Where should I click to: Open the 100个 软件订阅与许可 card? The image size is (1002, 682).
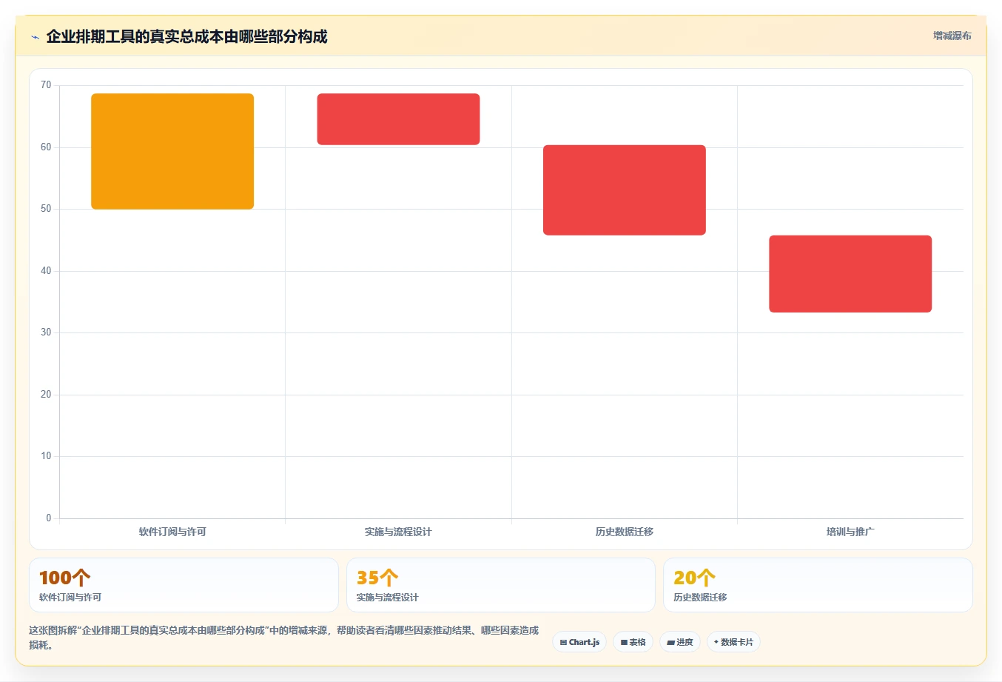tap(184, 585)
